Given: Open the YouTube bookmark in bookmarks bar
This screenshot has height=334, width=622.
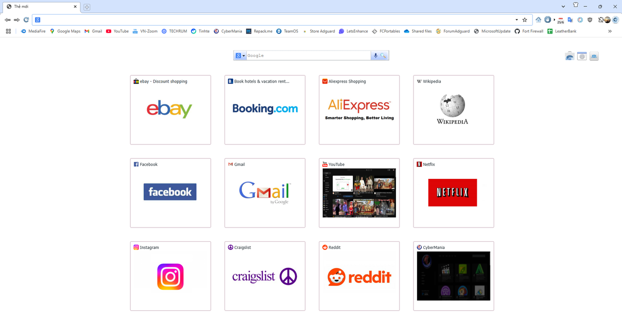Looking at the screenshot, I should pyautogui.click(x=117, y=31).
